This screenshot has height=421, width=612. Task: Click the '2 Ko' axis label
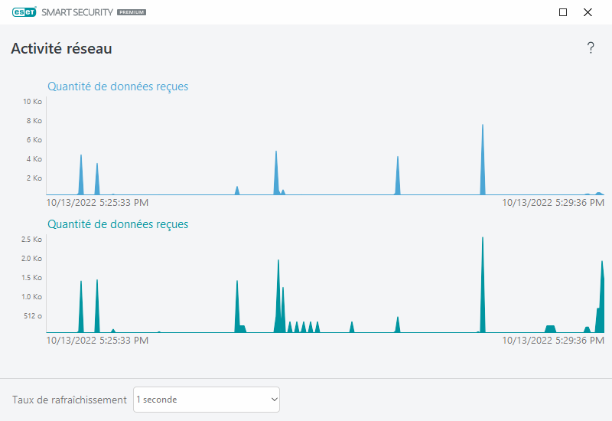point(34,178)
